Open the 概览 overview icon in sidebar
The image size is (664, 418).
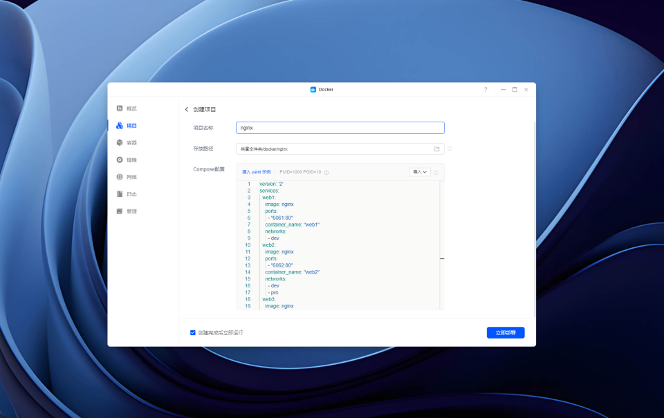coord(120,108)
